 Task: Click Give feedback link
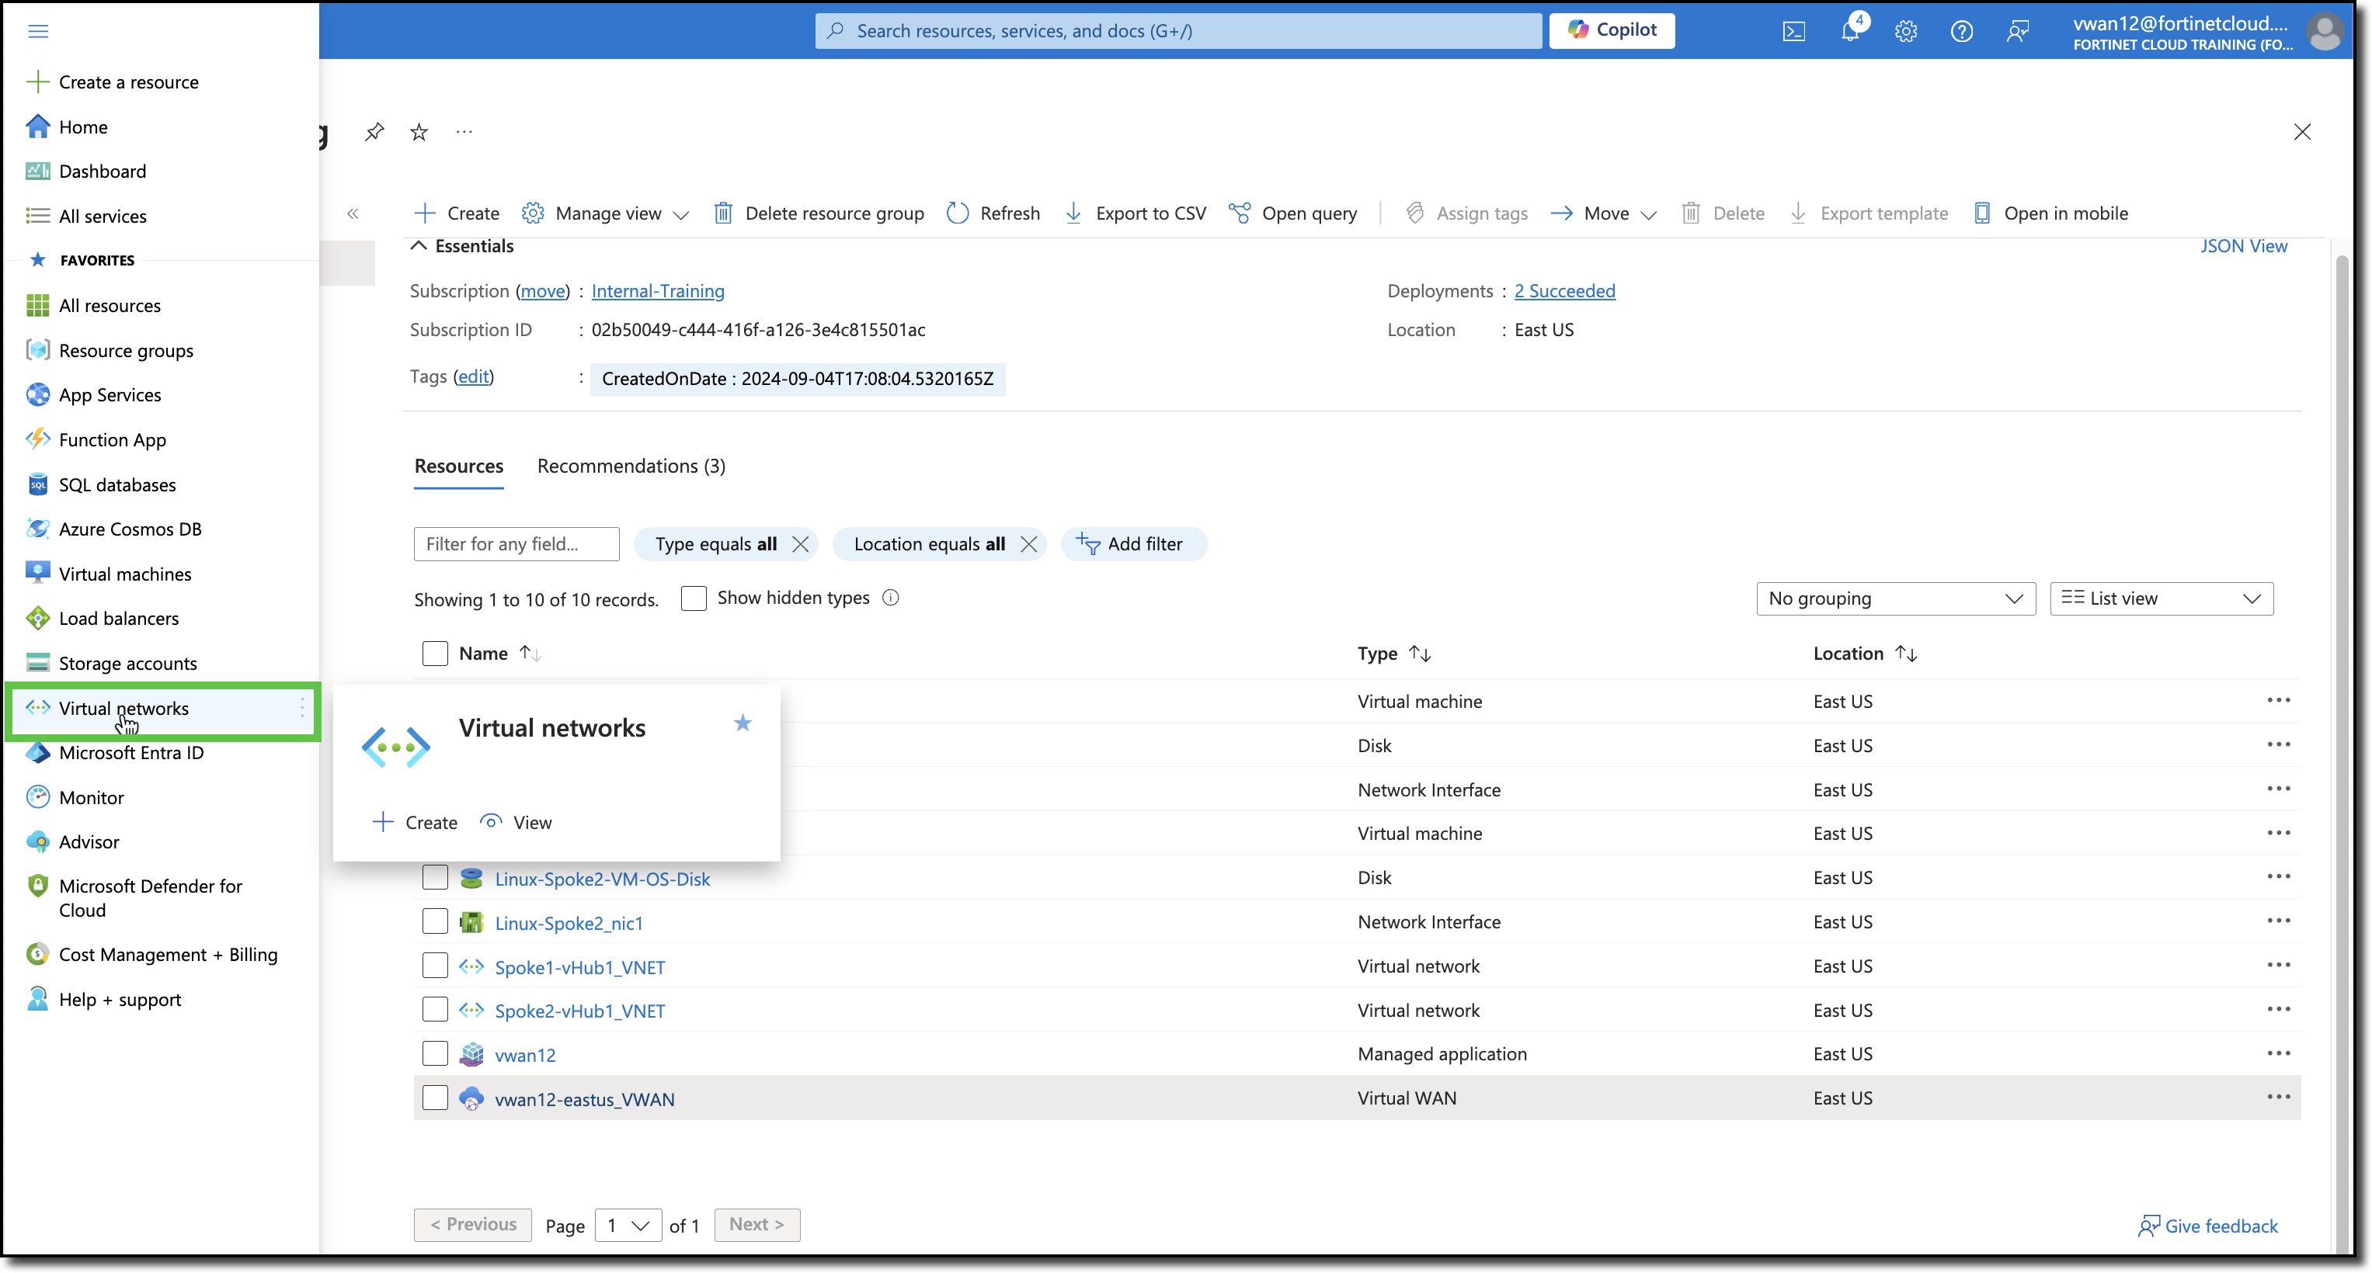tap(2207, 1226)
